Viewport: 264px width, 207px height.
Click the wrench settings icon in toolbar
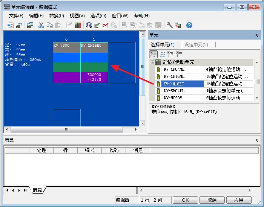(170, 25)
